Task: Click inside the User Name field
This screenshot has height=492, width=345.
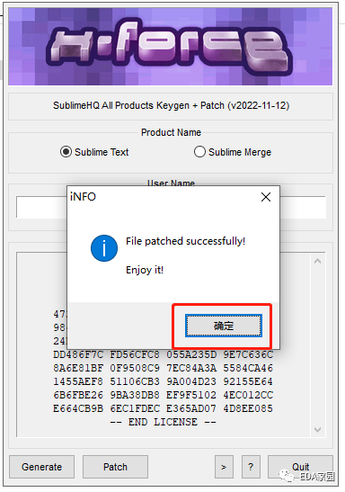Action: (171, 207)
